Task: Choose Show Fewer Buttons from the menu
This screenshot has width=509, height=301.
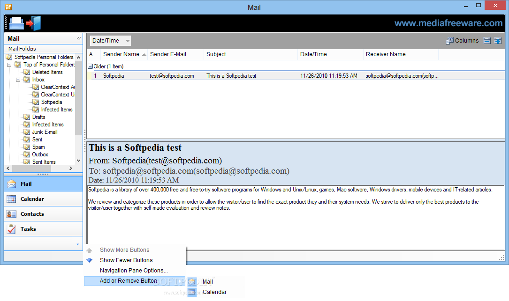Action: 135,260
